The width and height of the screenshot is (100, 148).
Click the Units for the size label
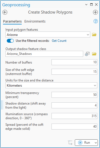click(29, 80)
